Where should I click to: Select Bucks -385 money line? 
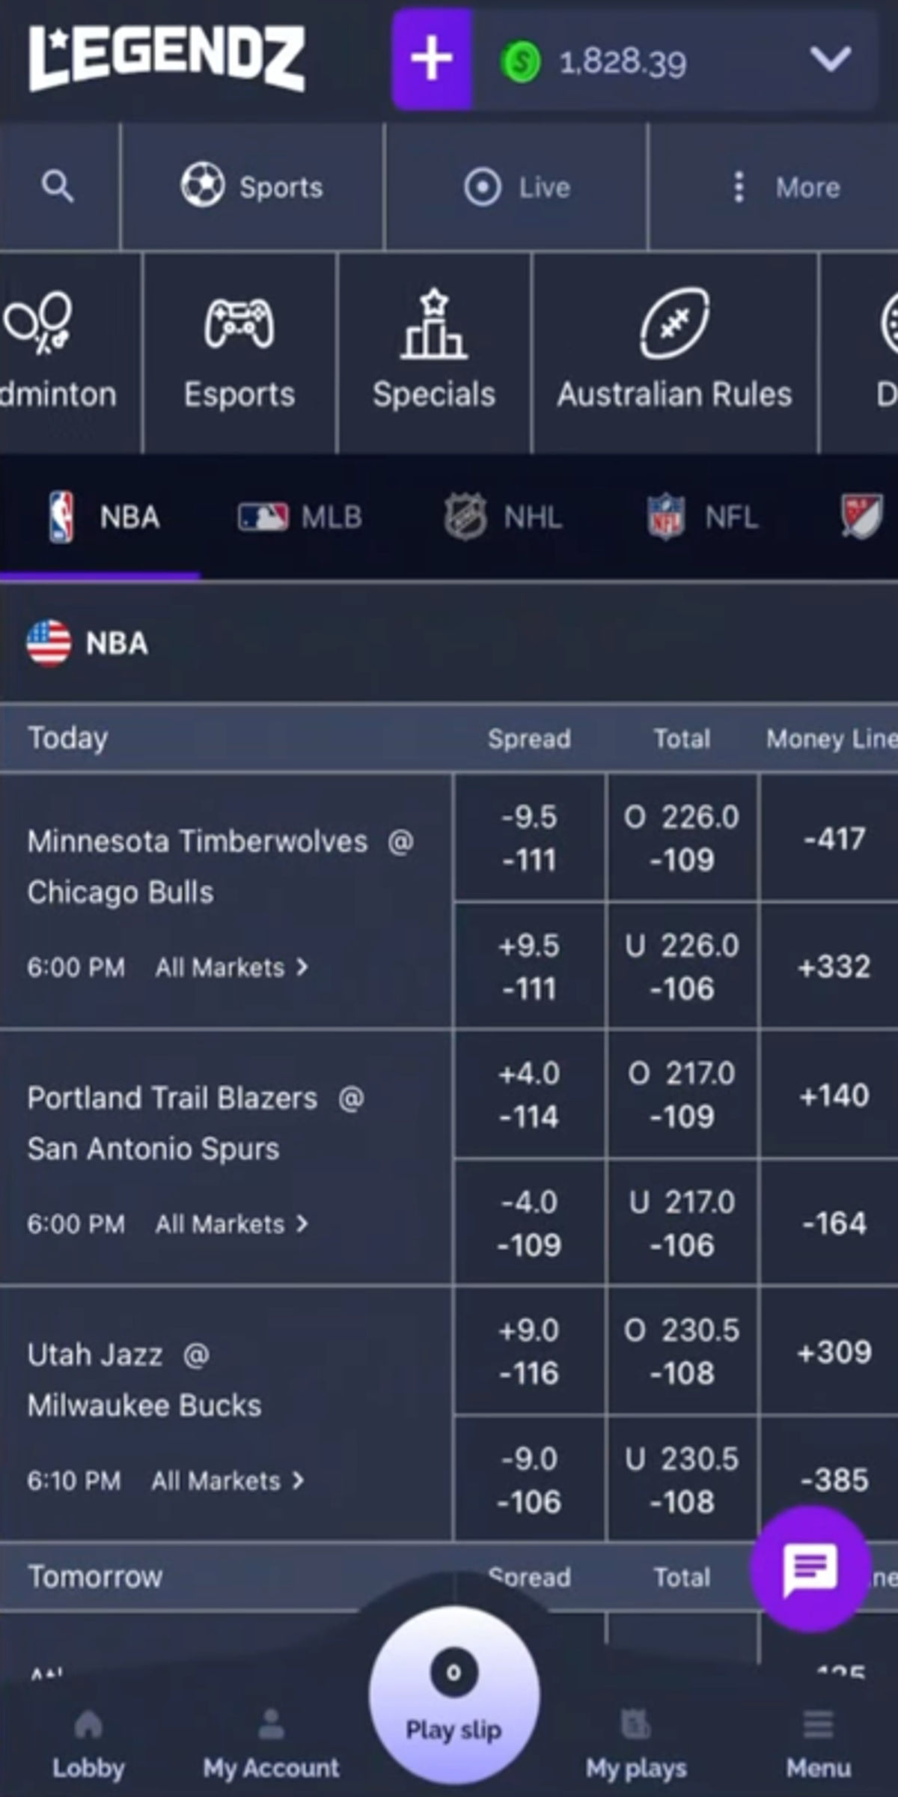(x=832, y=1480)
